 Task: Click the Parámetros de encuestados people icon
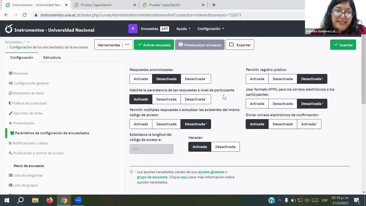[12, 133]
